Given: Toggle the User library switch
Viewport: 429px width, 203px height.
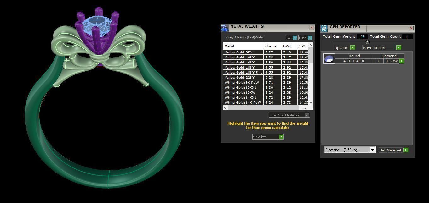Looking at the screenshot, I should (x=305, y=38).
